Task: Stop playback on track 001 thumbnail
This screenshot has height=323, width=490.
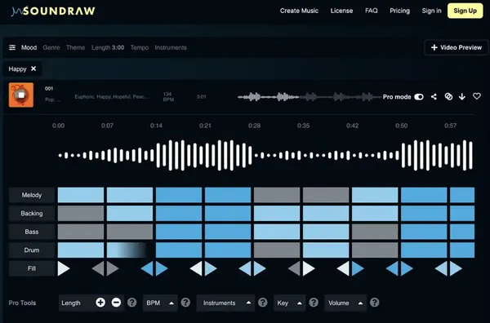Action: [21, 95]
